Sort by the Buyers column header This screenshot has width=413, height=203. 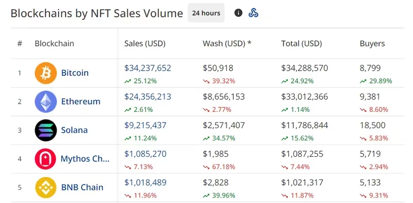click(x=372, y=43)
